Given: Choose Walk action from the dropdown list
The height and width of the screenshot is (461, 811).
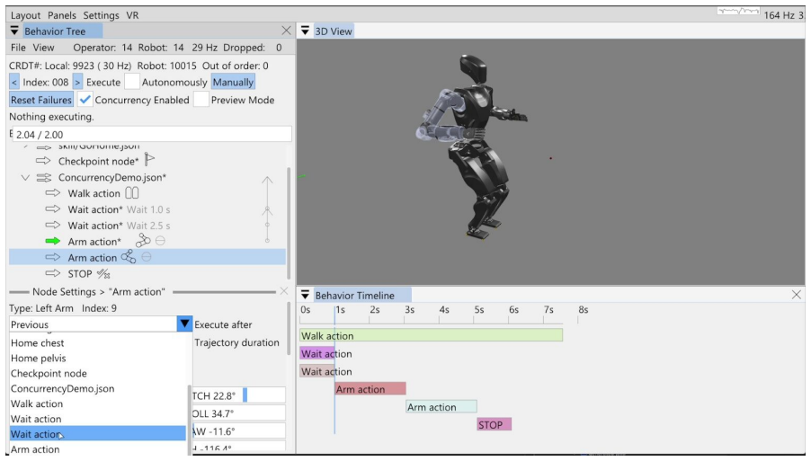Looking at the screenshot, I should click(x=37, y=403).
